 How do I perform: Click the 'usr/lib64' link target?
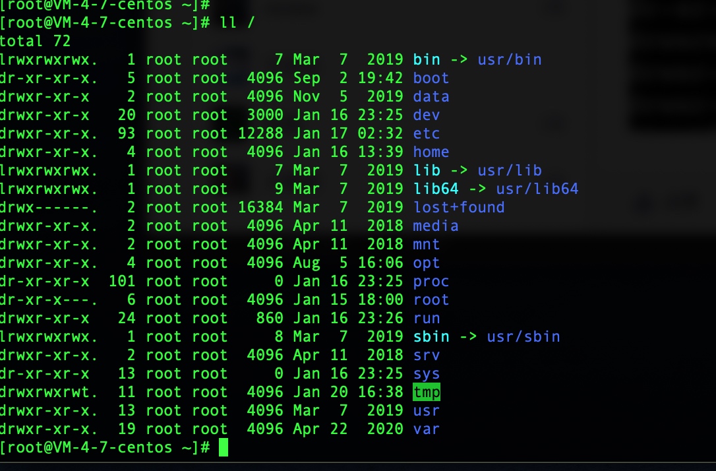click(537, 189)
